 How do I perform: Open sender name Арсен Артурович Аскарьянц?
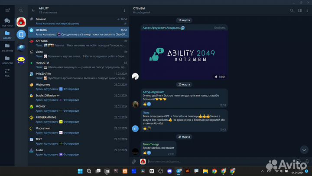[x=162, y=28]
